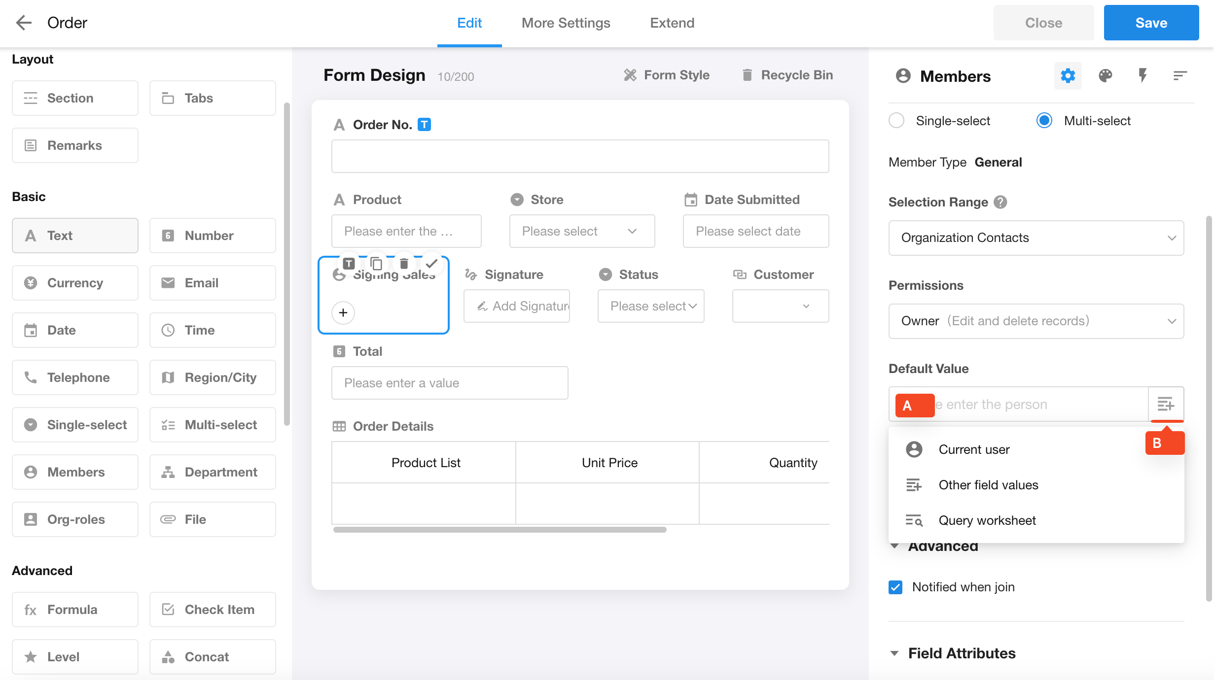The height and width of the screenshot is (680, 1214).
Task: Click the duplicate field copy icon
Action: pyautogui.click(x=376, y=264)
